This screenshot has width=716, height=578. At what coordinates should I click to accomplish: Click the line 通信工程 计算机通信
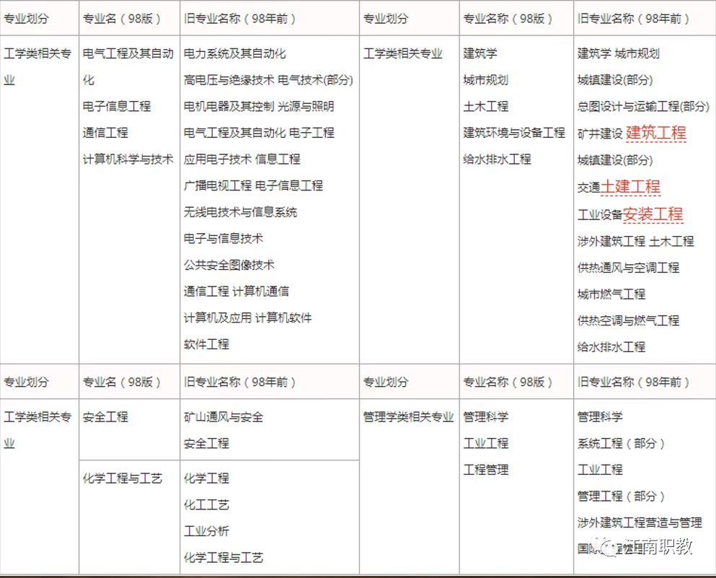pos(236,292)
